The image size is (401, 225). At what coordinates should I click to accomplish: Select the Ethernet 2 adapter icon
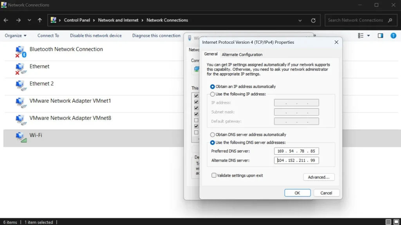point(20,86)
